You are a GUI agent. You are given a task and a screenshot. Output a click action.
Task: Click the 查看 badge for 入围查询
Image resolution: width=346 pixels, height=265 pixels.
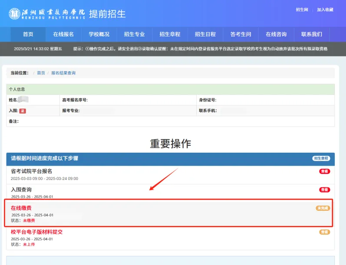[x=324, y=190]
